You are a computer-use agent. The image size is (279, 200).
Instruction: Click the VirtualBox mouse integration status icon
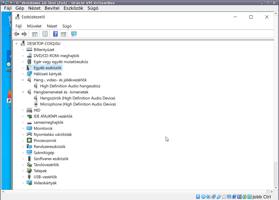tap(244, 197)
